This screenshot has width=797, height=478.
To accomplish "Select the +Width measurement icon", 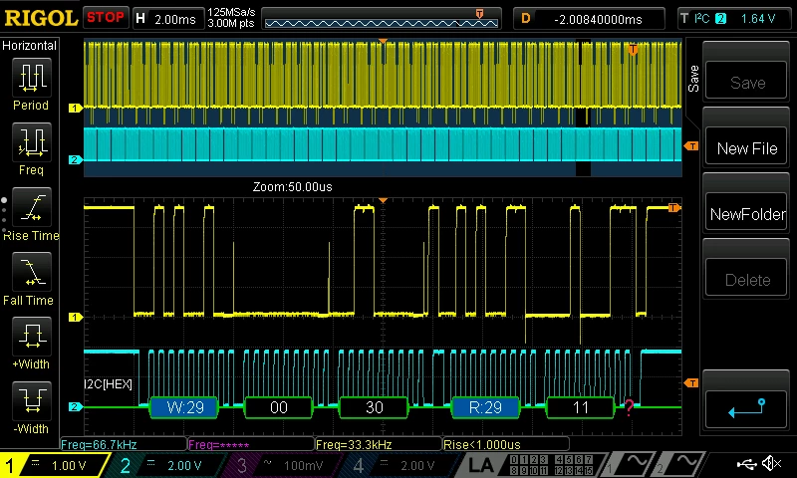I will [32, 337].
